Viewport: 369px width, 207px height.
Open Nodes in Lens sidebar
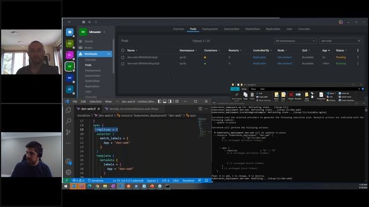point(88,48)
